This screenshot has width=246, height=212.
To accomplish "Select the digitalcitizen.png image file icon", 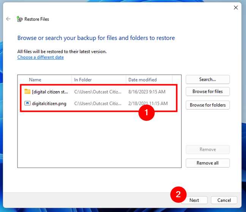I will [x=27, y=103].
